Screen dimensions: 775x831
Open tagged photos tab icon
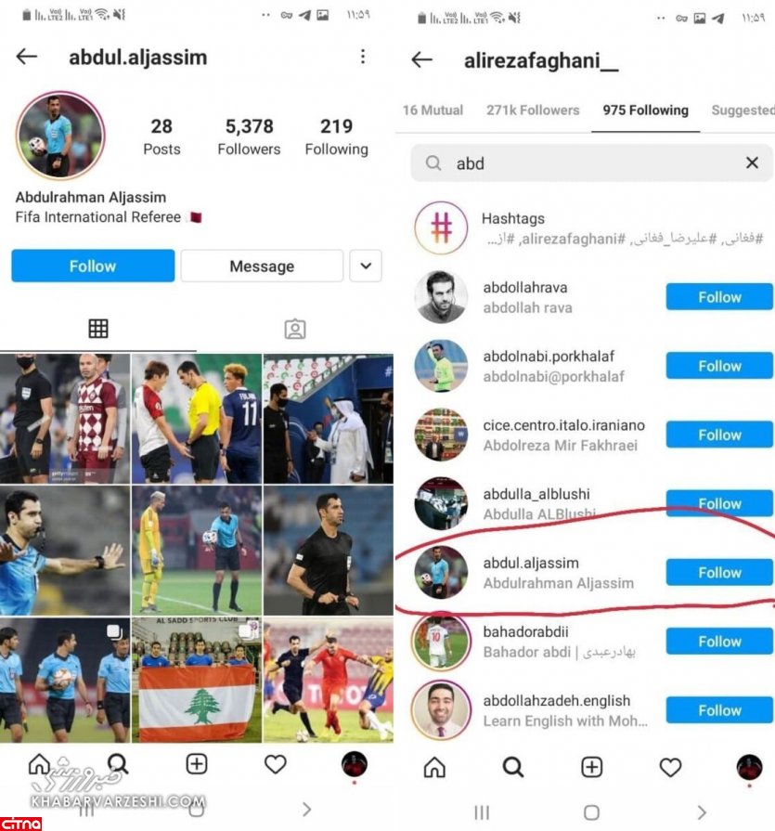[x=295, y=329]
